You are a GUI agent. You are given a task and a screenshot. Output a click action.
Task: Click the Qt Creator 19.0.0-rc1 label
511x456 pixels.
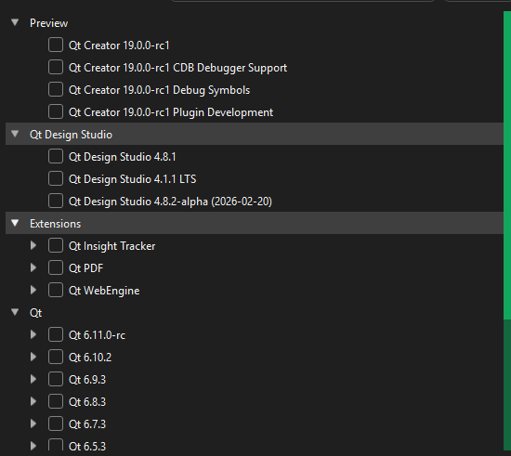pos(119,46)
